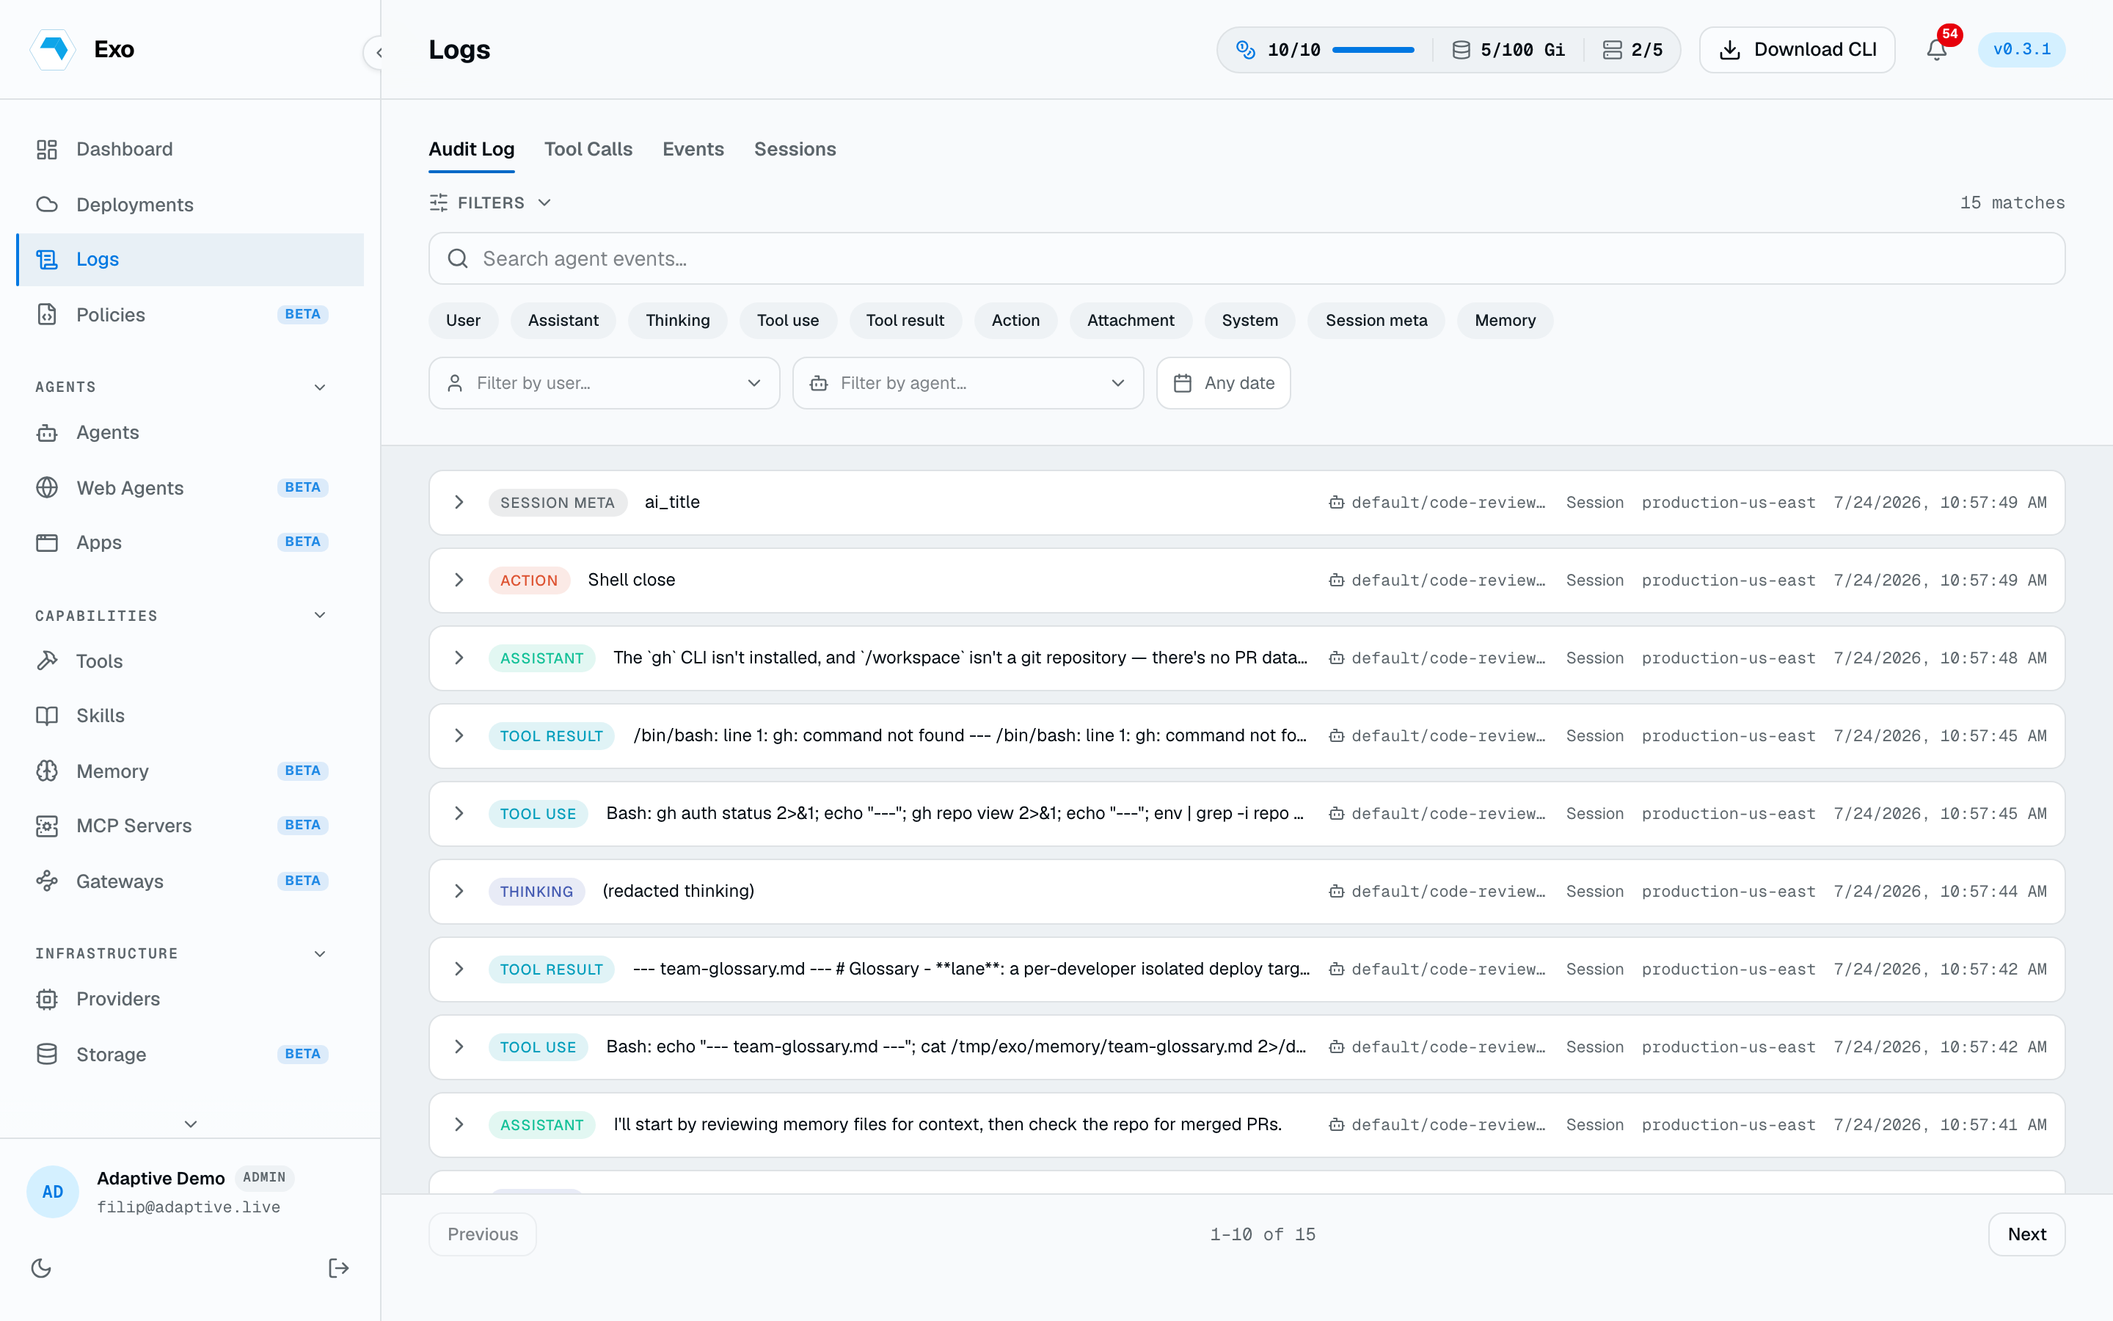Click the calendar icon in Any date
Viewport: 2113px width, 1321px height.
point(1182,382)
